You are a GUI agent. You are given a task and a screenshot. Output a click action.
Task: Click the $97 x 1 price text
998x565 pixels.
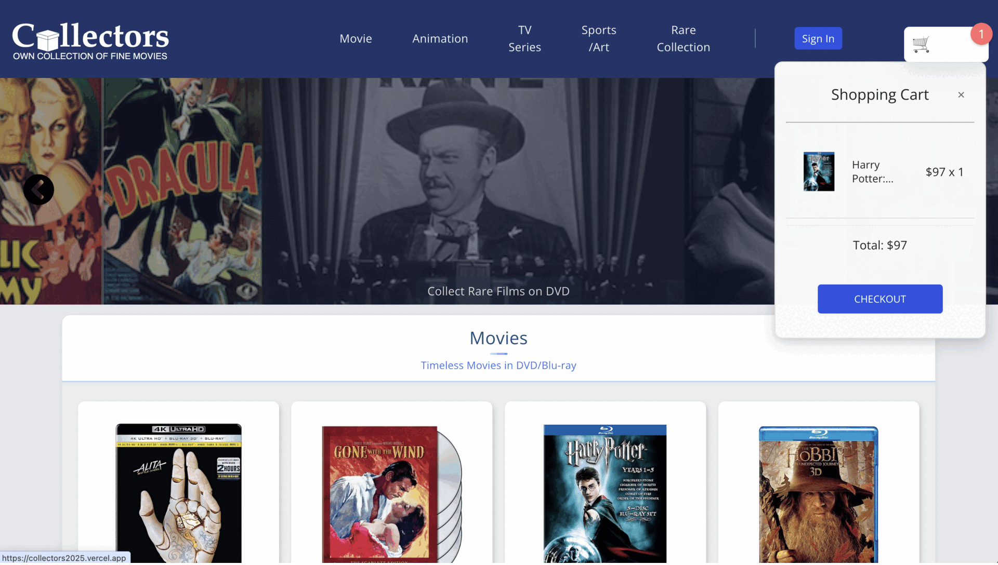tap(944, 172)
